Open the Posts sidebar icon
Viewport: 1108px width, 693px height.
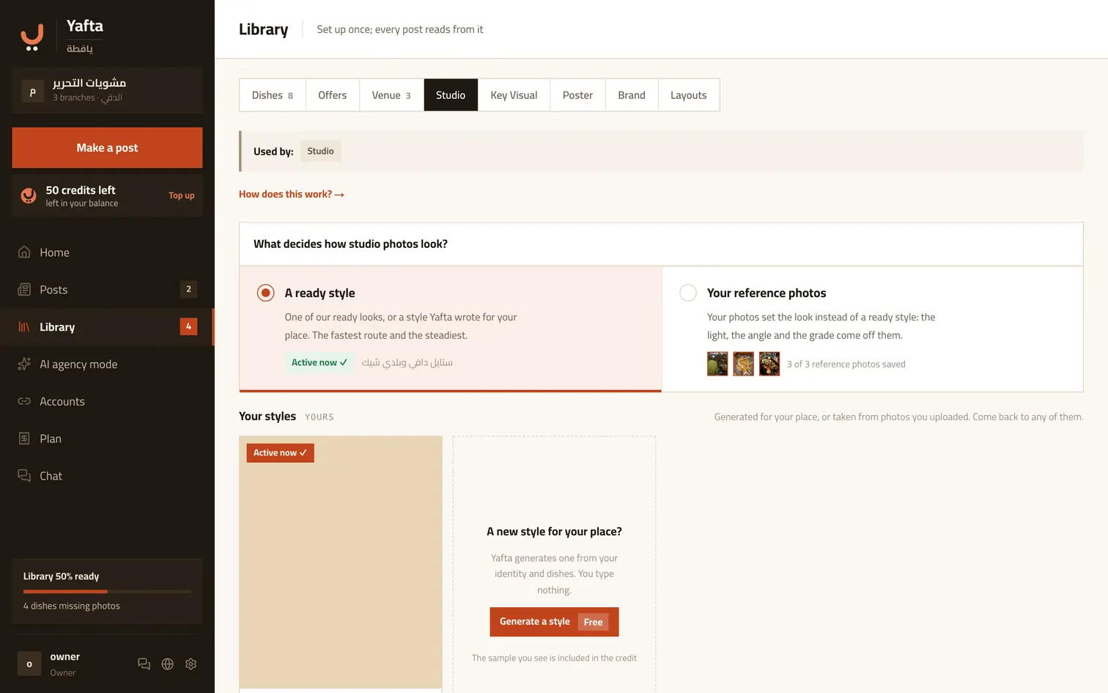pyautogui.click(x=24, y=290)
